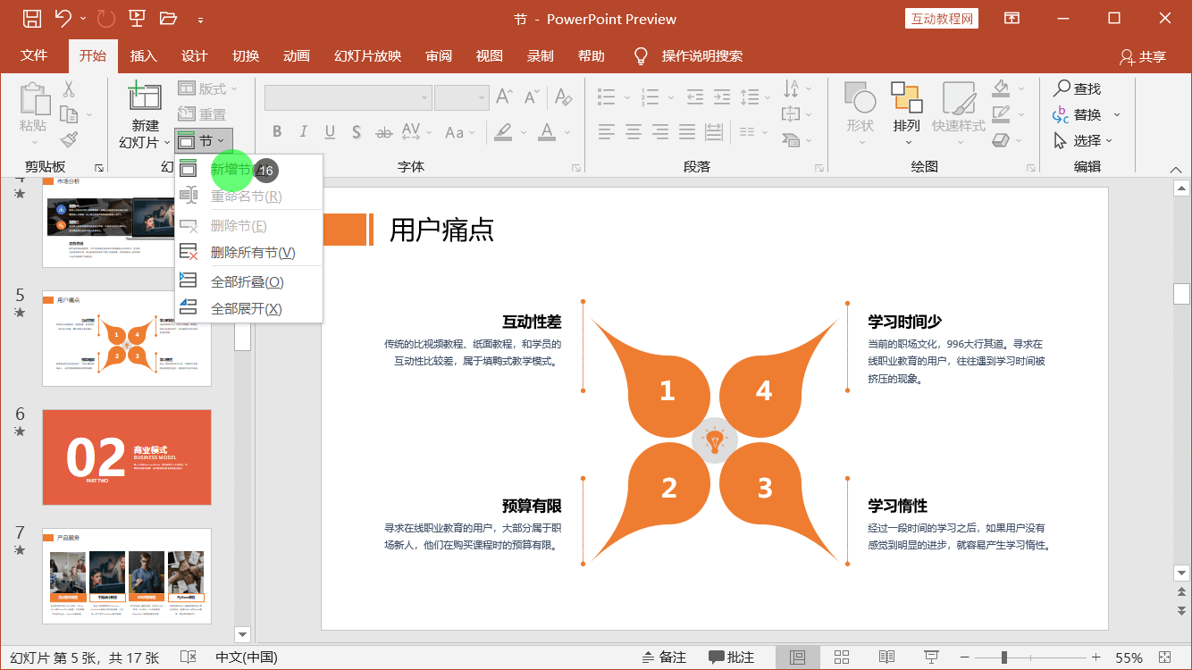Open font color dropdown arrow

tap(568, 132)
